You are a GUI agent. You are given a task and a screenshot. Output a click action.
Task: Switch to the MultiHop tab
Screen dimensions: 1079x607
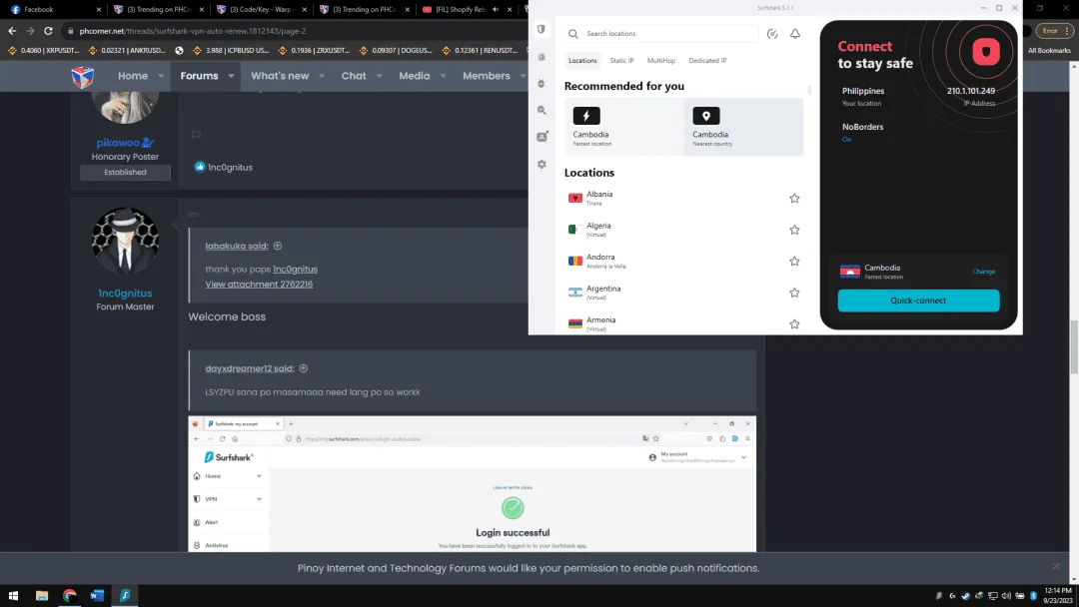tap(660, 61)
